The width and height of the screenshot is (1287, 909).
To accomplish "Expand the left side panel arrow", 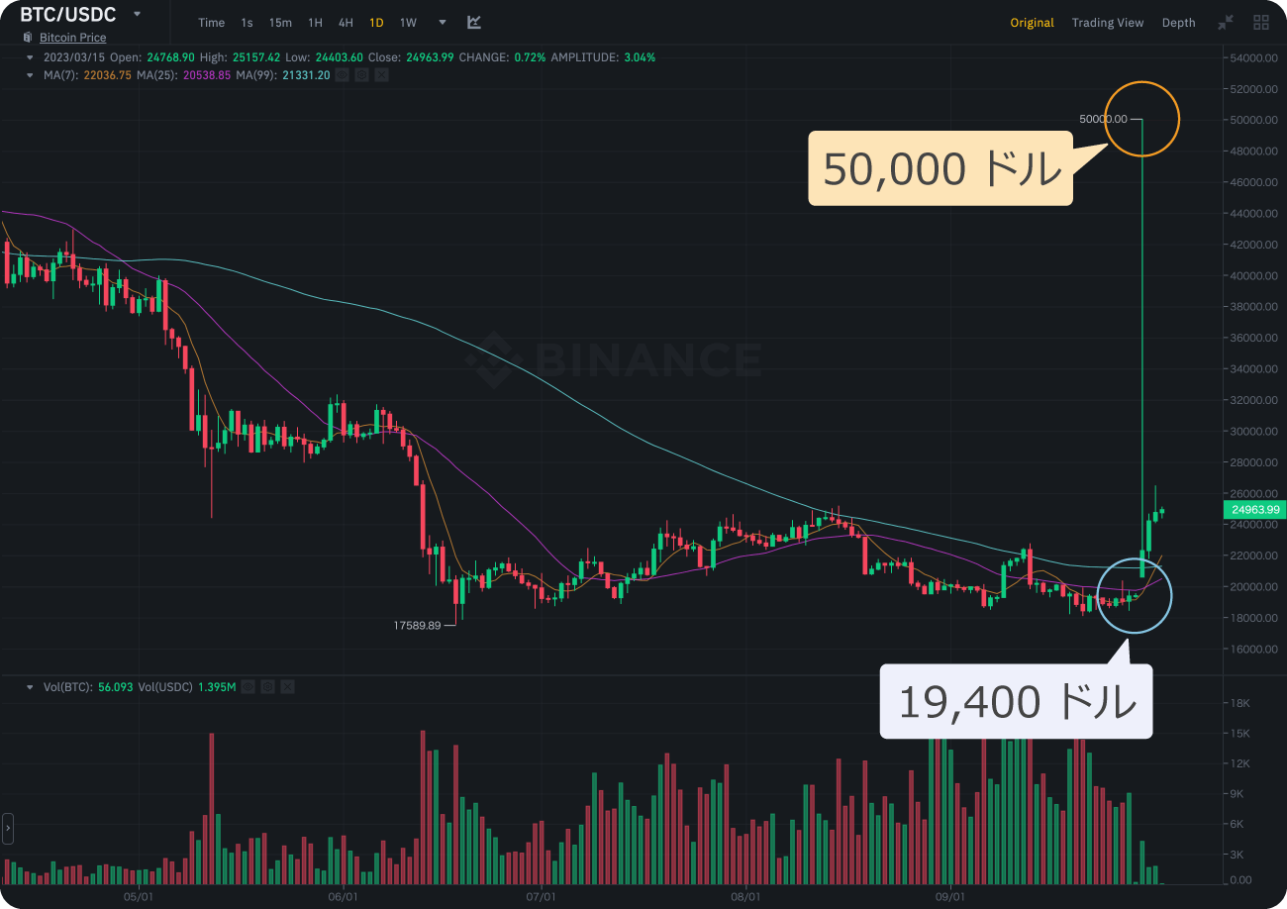I will (8, 828).
